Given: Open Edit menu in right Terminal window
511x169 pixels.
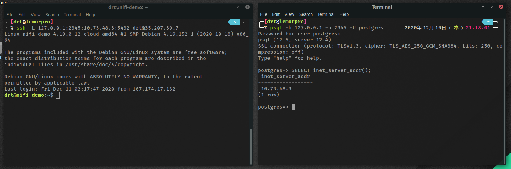Looking at the screenshot, I should click(276, 14).
